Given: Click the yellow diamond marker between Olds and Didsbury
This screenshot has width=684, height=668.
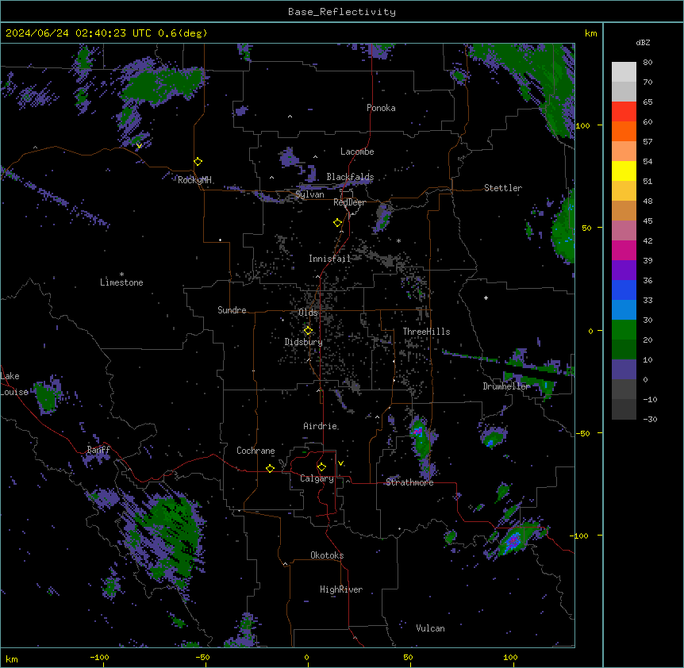Looking at the screenshot, I should click(x=308, y=331).
